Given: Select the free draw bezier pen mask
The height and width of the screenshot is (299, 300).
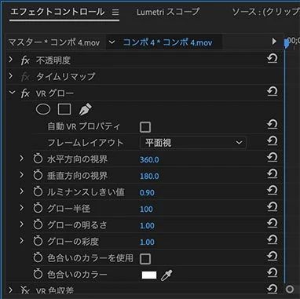Looking at the screenshot, I should pos(86,109).
